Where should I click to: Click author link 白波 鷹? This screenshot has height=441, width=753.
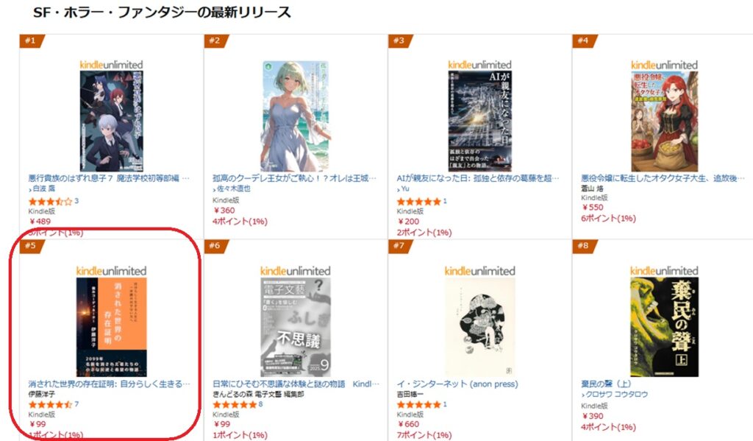coord(43,189)
